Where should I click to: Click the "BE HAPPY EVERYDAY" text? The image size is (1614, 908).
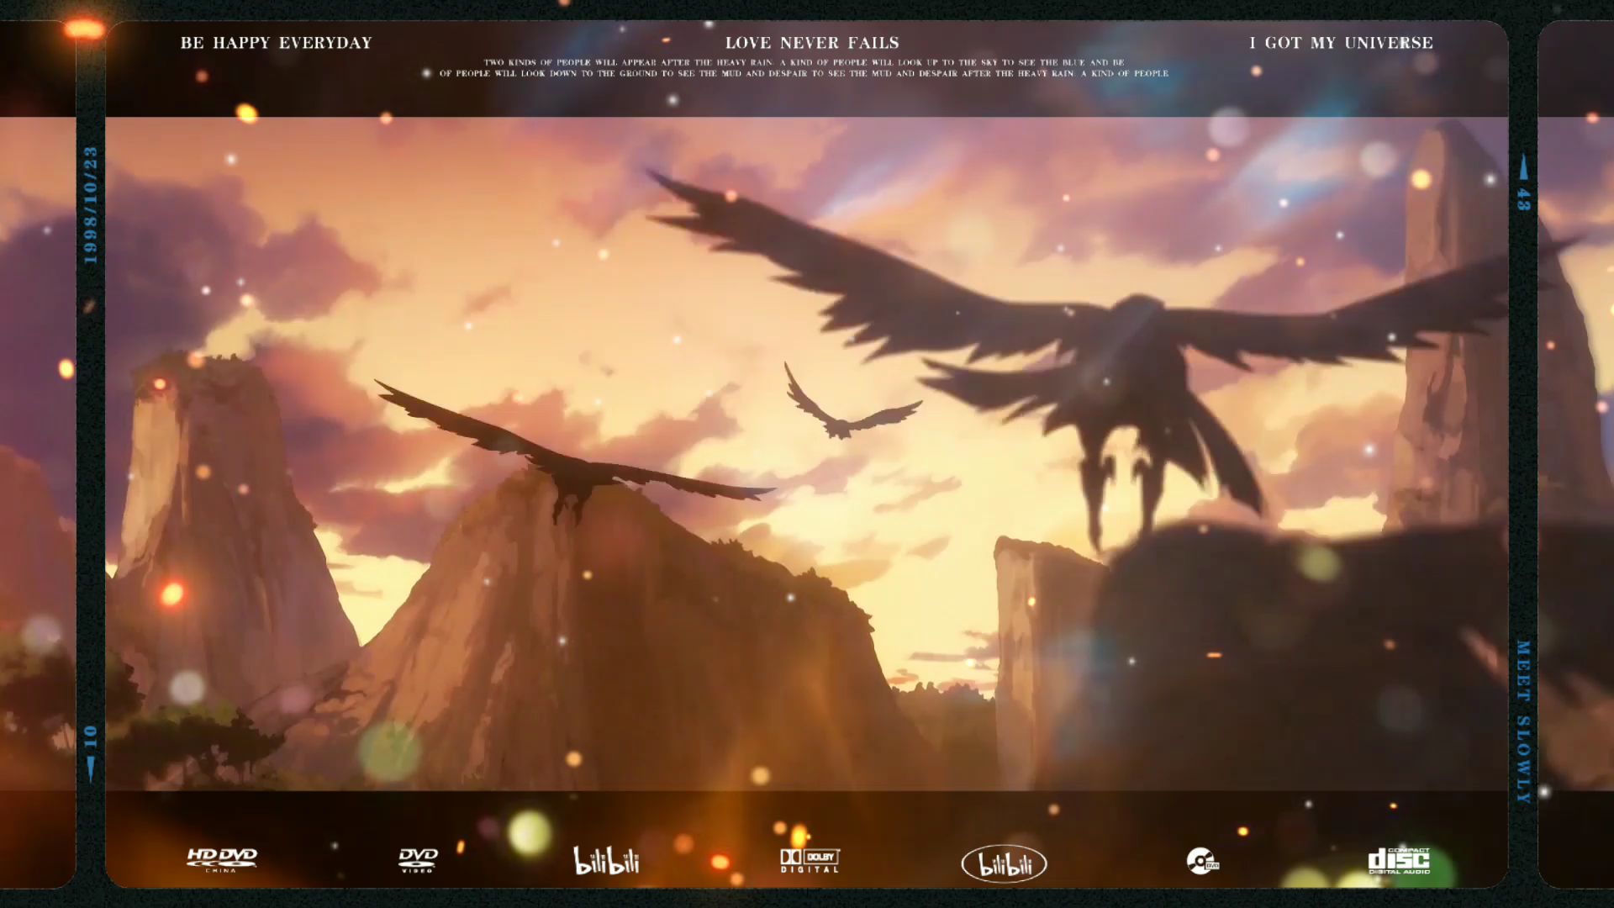pyautogui.click(x=276, y=43)
